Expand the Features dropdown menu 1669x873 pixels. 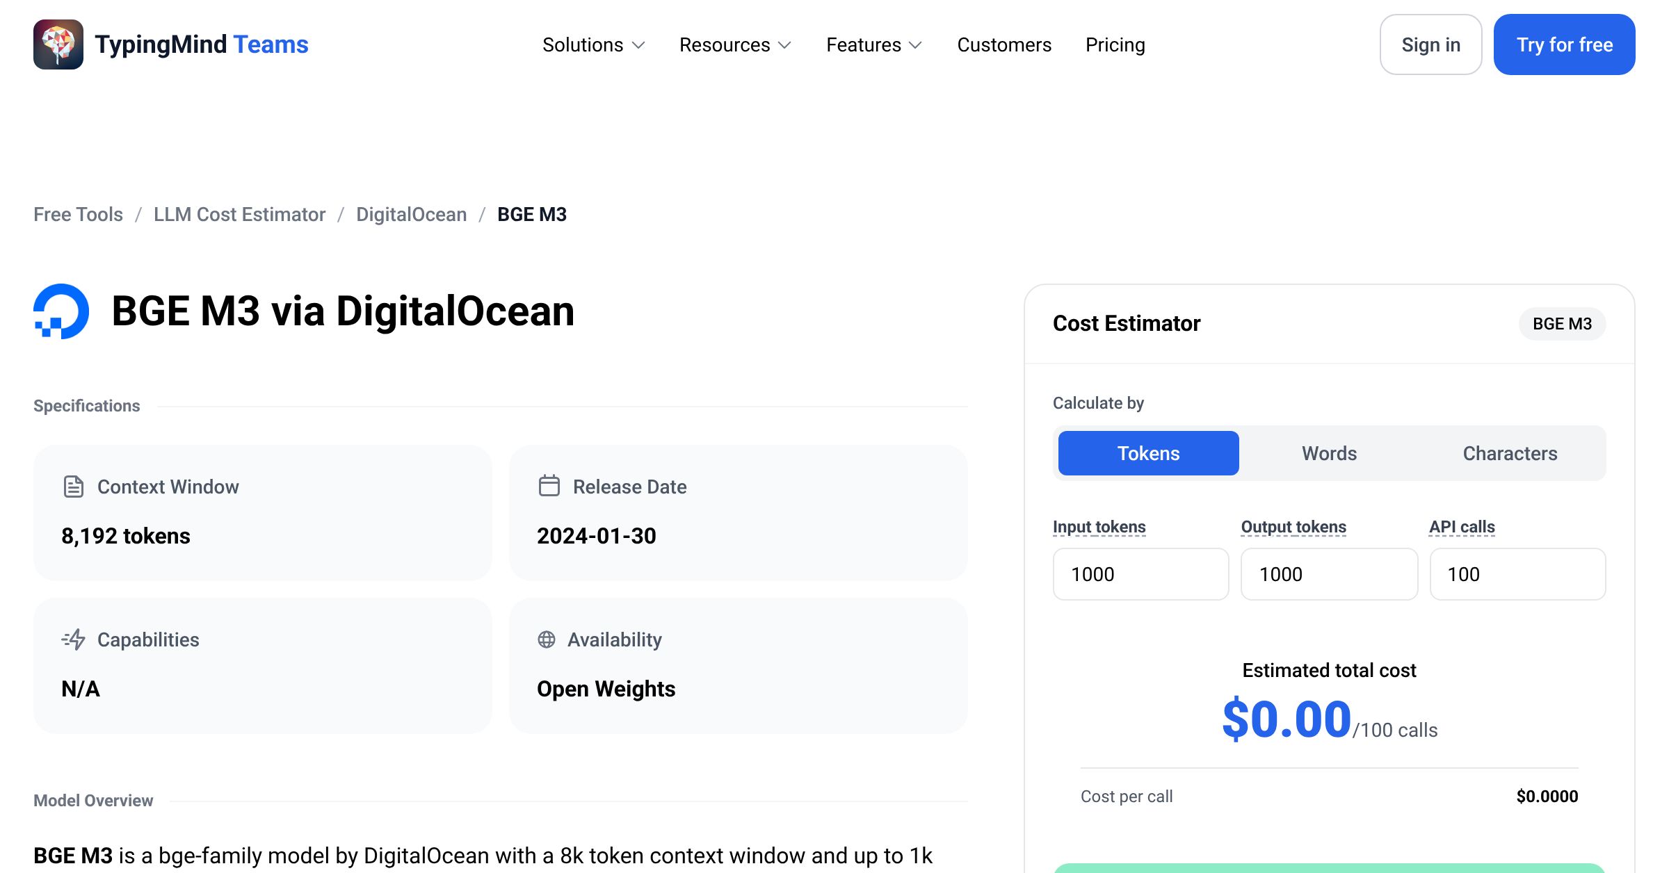pyautogui.click(x=874, y=44)
